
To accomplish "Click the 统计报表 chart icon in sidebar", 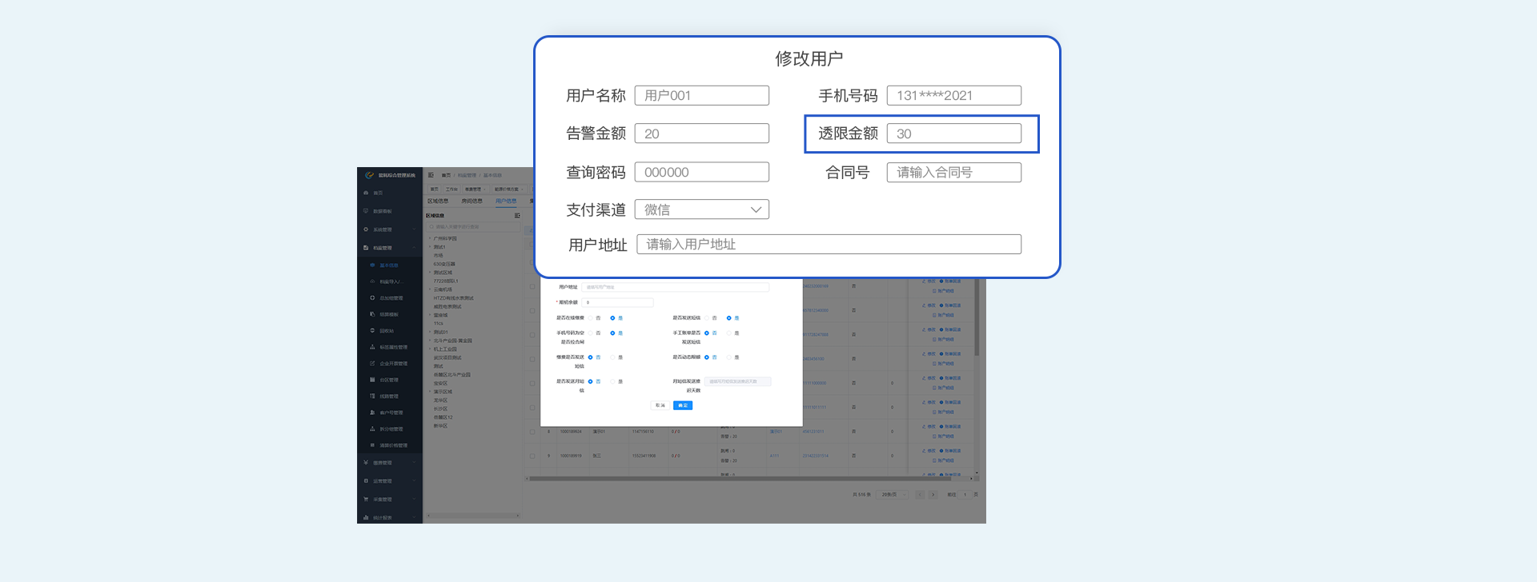I will 366,517.
